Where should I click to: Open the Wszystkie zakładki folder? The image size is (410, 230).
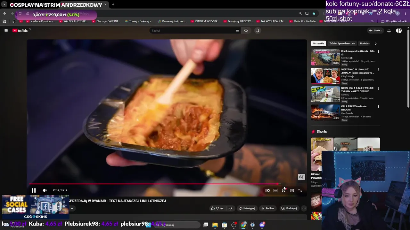(x=394, y=21)
